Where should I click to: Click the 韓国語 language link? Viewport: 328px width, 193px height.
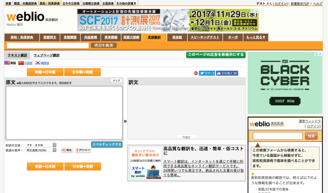tap(45, 63)
